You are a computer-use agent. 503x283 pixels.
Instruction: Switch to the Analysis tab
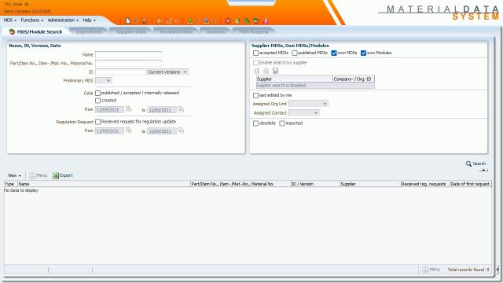pyautogui.click(x=215, y=31)
